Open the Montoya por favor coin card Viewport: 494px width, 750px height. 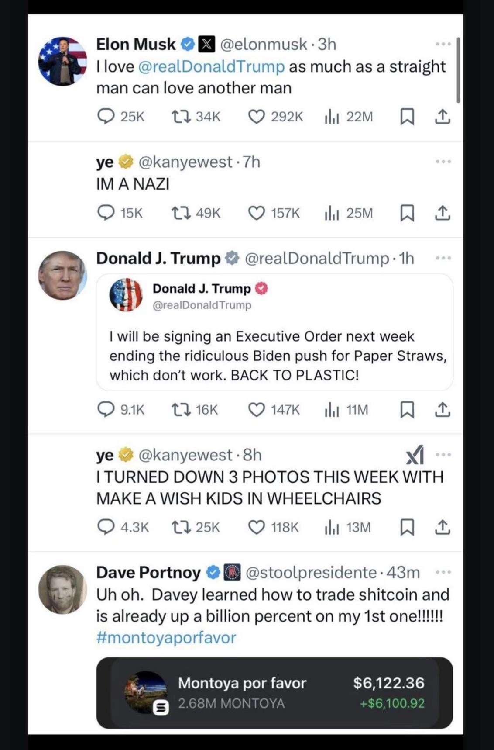click(274, 693)
